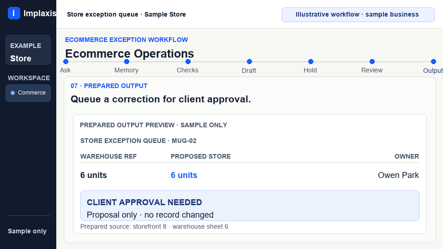Click the Store exception queue breadcrumb text
This screenshot has height=249, width=443.
[x=126, y=14]
